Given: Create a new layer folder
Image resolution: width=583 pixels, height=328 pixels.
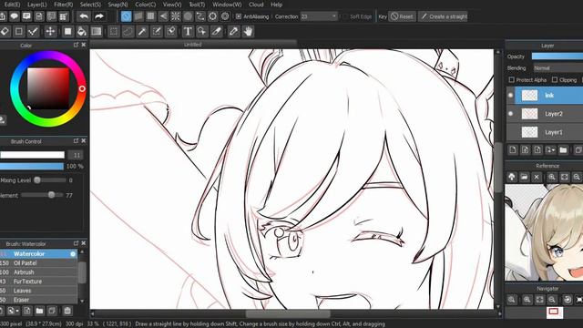Looking at the screenshot, I should (563, 150).
